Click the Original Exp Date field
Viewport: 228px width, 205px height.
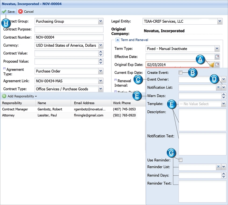point(178,65)
